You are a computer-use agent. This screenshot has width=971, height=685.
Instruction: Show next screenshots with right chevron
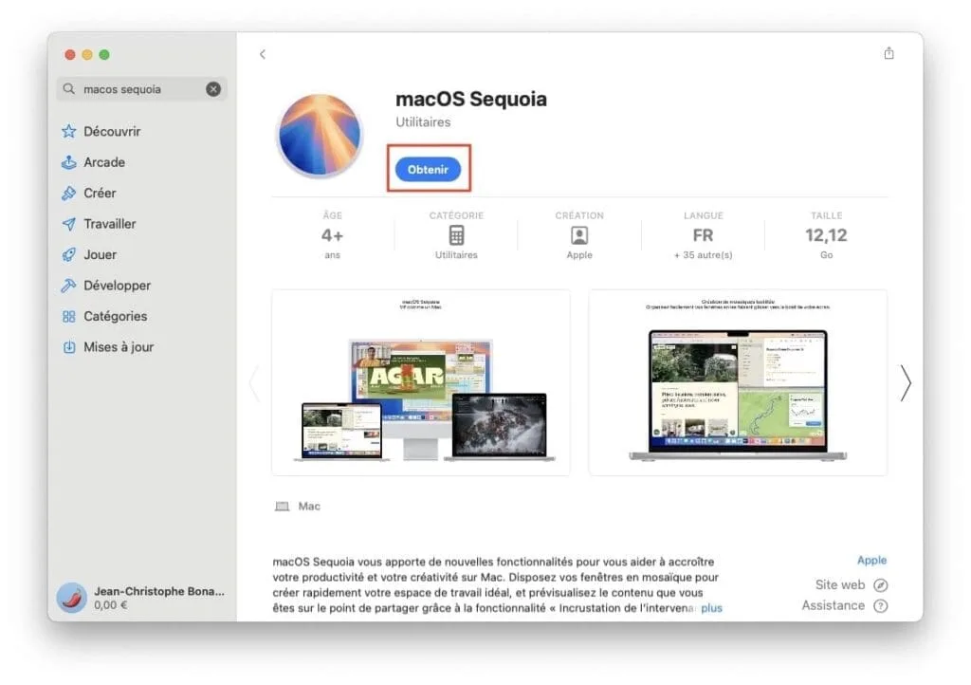pyautogui.click(x=905, y=382)
